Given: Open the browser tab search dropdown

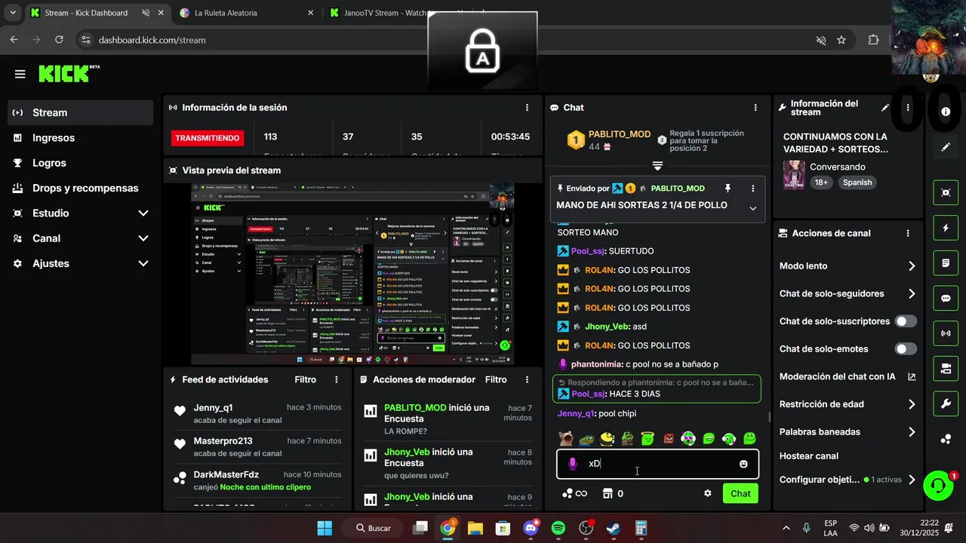Looking at the screenshot, I should pyautogui.click(x=12, y=13).
